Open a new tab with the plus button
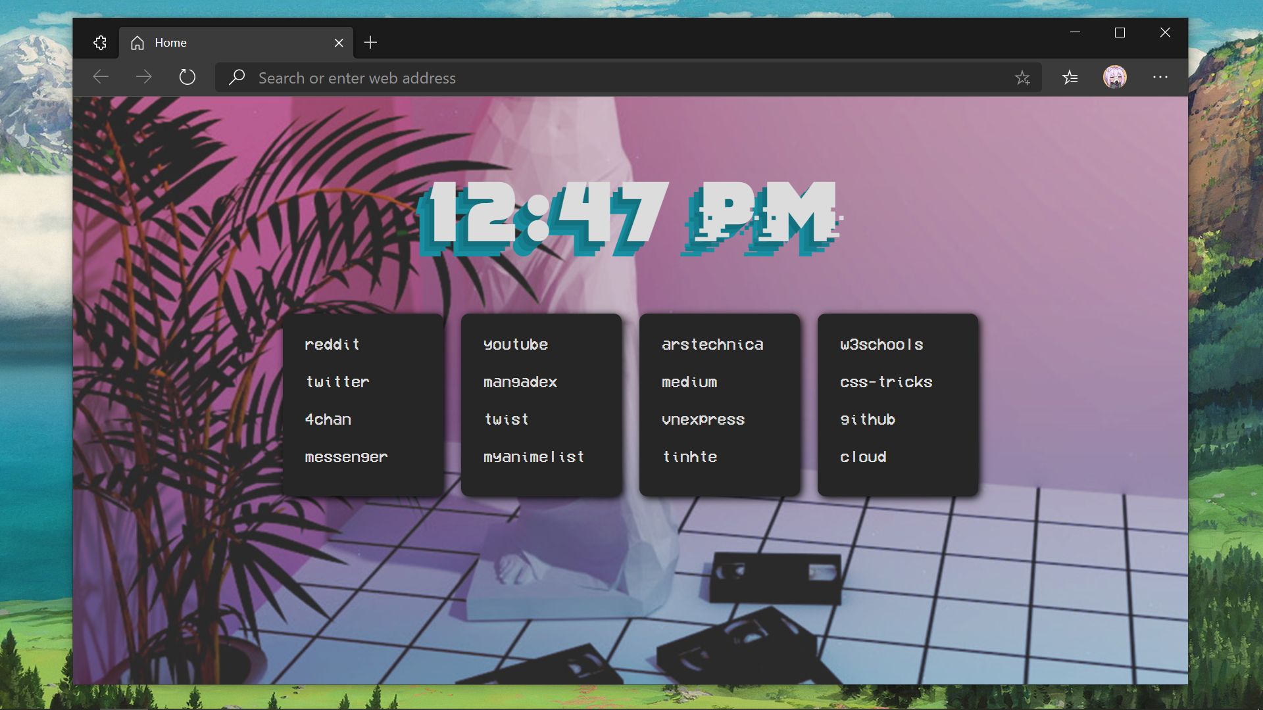 [370, 42]
